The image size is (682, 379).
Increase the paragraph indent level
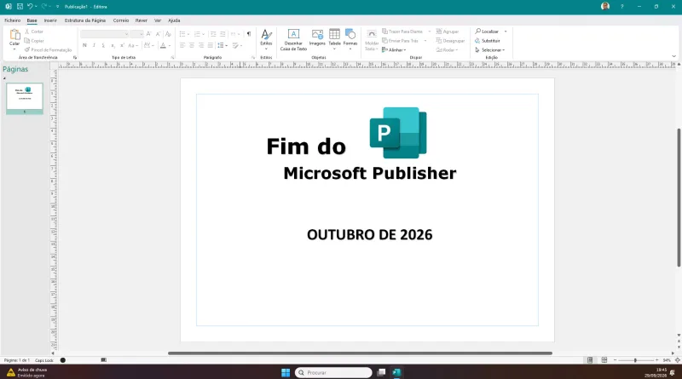pos(223,34)
